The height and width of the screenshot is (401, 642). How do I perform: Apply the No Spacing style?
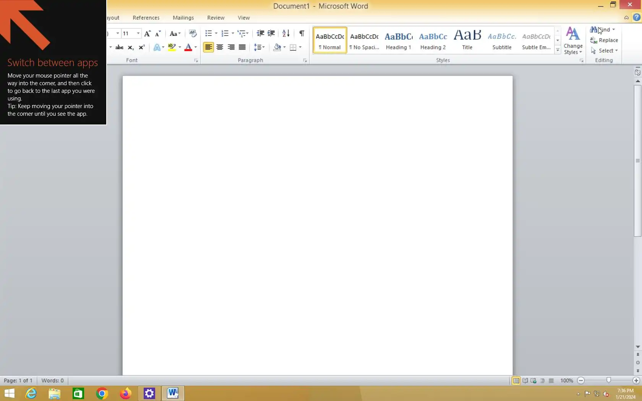[x=364, y=40]
